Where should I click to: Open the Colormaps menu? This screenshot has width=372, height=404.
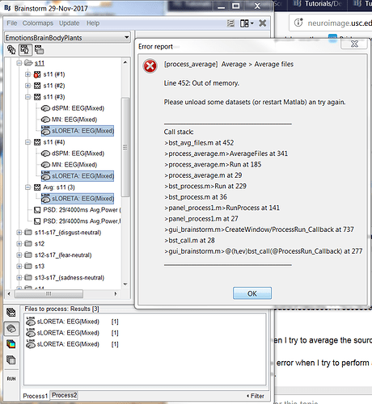coord(38,23)
